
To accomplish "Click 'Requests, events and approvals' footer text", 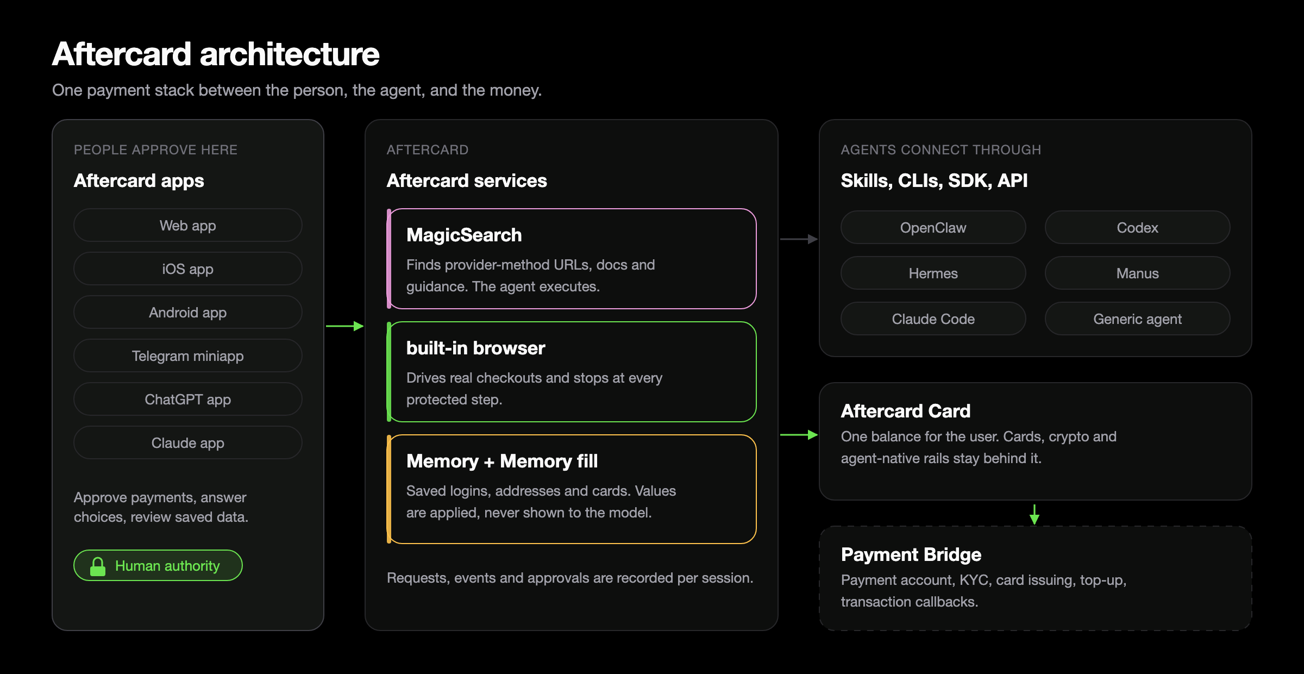I will (x=570, y=578).
